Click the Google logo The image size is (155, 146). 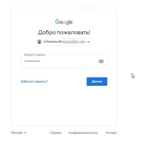[x=64, y=22]
